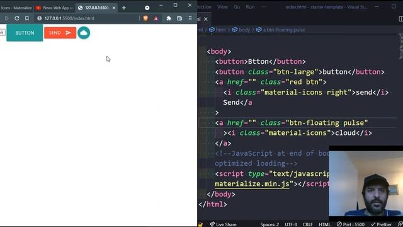
Task: Reload the page in the browser
Action: pyautogui.click(x=17, y=18)
